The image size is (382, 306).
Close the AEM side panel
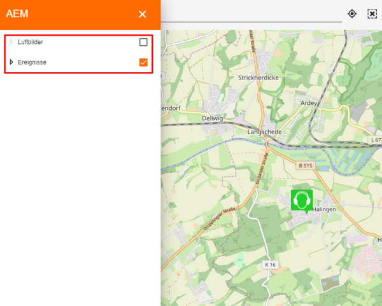pyautogui.click(x=143, y=14)
